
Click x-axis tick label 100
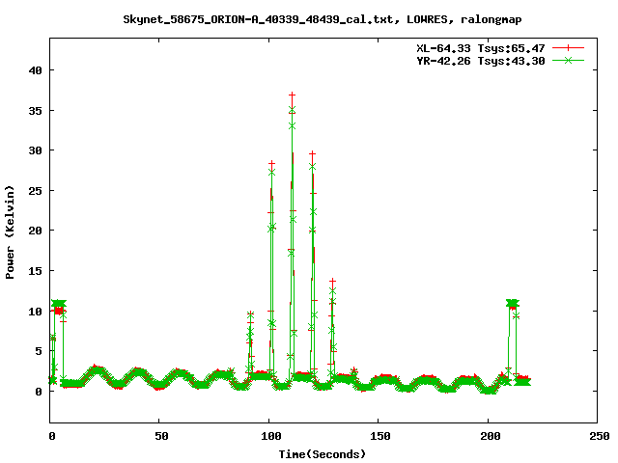coord(271,436)
